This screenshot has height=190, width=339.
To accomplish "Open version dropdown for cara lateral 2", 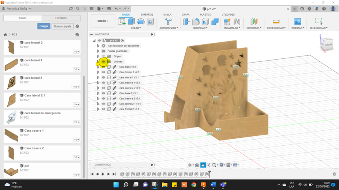I will pyautogui.click(x=76, y=87).
